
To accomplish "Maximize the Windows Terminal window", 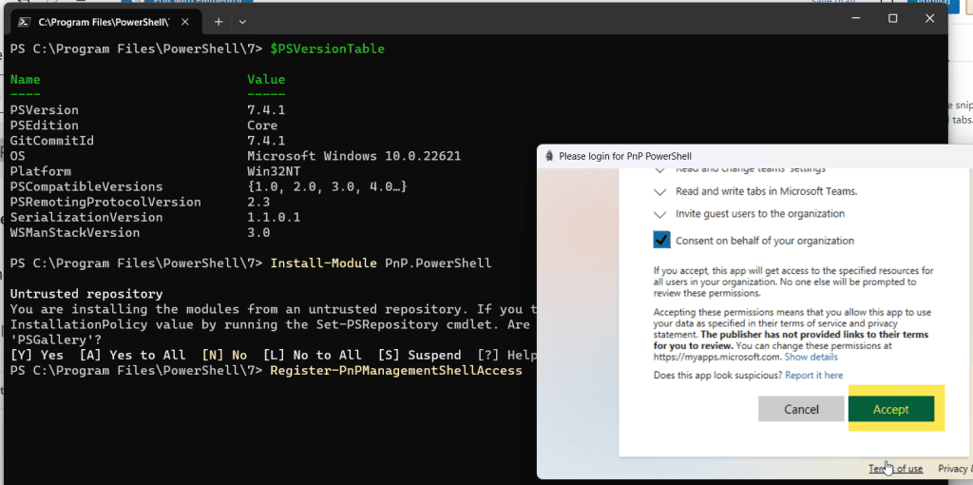I will (892, 19).
